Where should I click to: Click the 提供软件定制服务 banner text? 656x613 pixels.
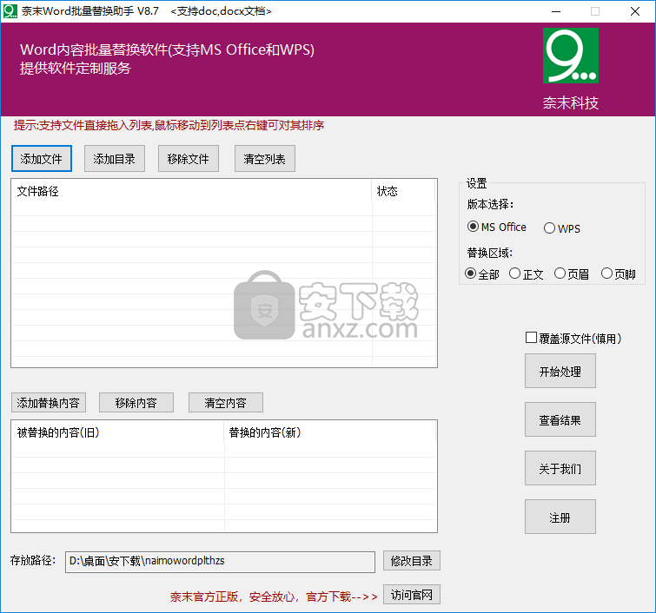pyautogui.click(x=76, y=68)
